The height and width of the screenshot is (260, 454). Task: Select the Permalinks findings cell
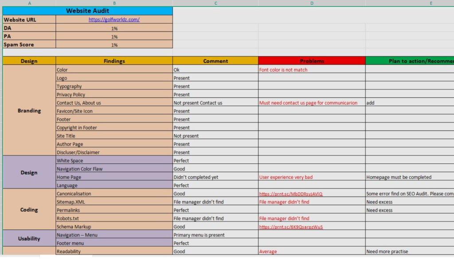(x=114, y=210)
